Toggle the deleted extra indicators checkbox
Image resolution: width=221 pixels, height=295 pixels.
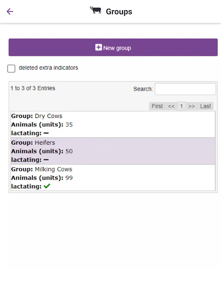[11, 69]
